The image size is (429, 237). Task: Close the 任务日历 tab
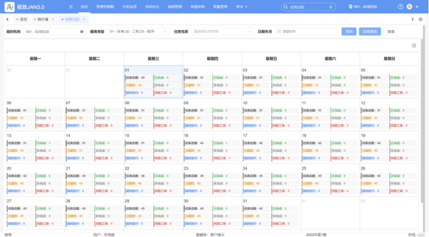pos(85,19)
